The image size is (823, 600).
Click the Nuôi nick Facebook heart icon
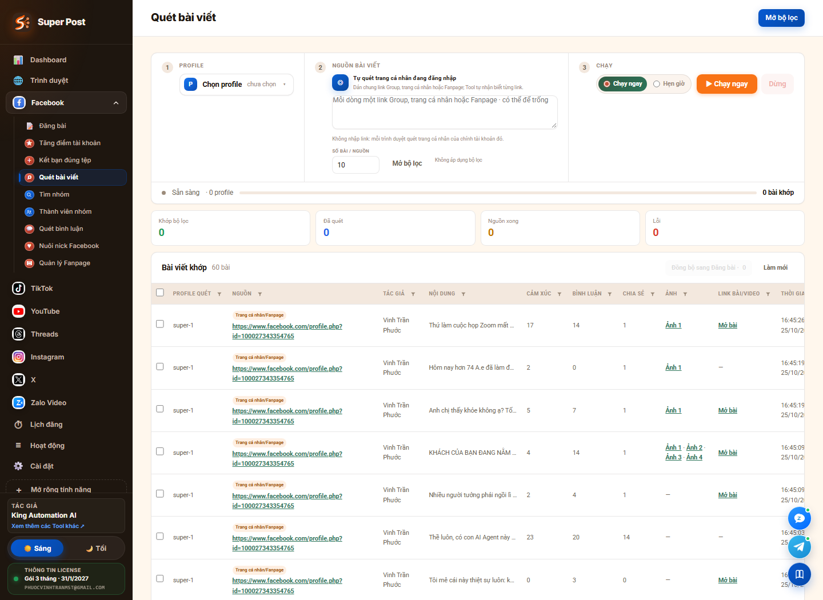click(30, 246)
